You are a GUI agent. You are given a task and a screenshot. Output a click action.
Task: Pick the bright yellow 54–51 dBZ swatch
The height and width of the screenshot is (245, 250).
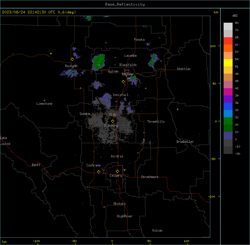(x=228, y=63)
